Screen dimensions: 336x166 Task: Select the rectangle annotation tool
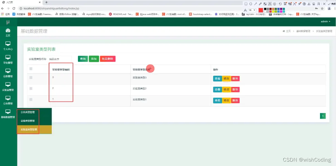coord(246,4)
